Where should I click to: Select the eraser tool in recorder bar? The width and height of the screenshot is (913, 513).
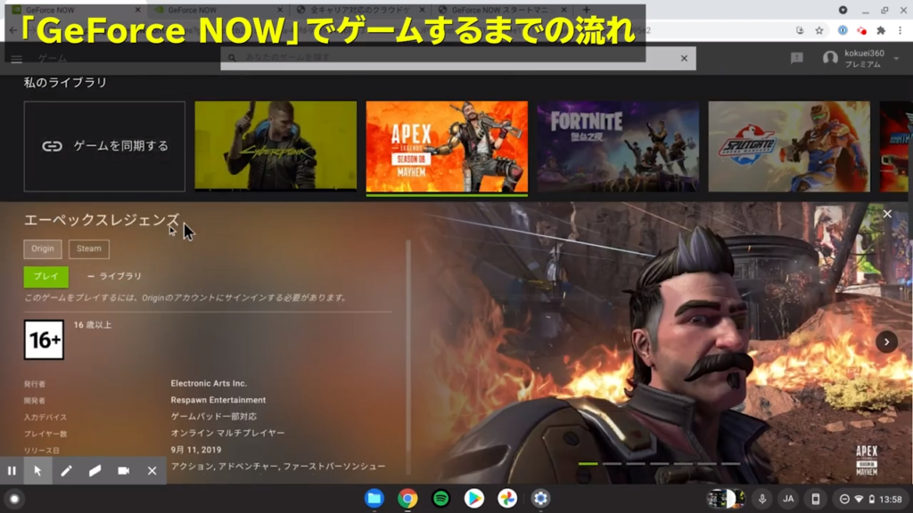(x=95, y=470)
